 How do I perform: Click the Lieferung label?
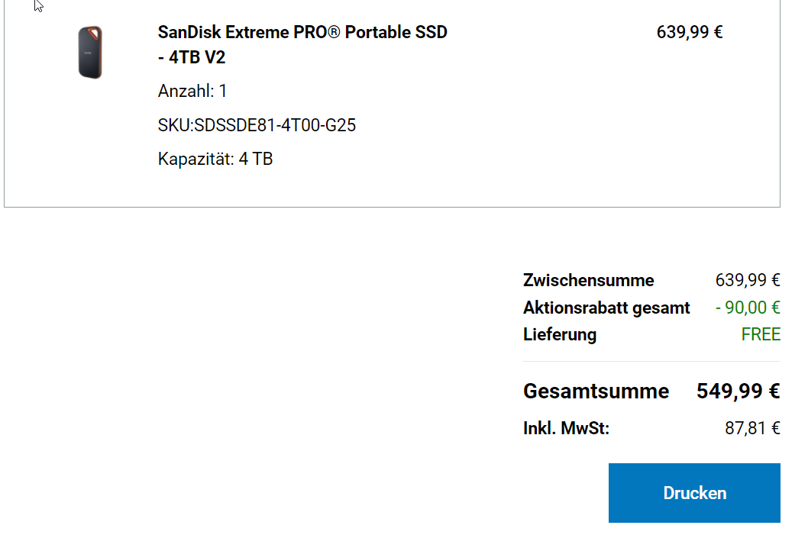pyautogui.click(x=560, y=334)
